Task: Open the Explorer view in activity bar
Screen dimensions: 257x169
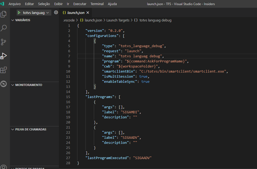Action: (3, 14)
